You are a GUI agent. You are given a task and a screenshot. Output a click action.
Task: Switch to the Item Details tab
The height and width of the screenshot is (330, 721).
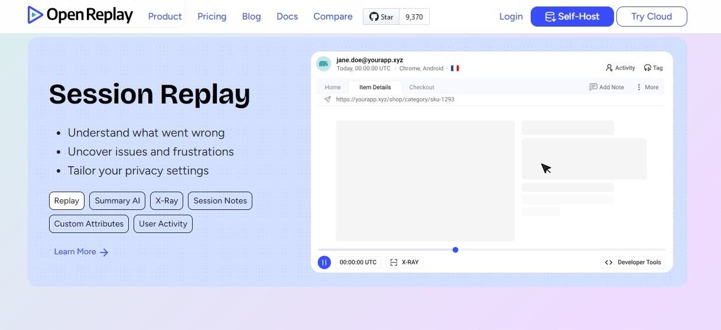pyautogui.click(x=375, y=87)
